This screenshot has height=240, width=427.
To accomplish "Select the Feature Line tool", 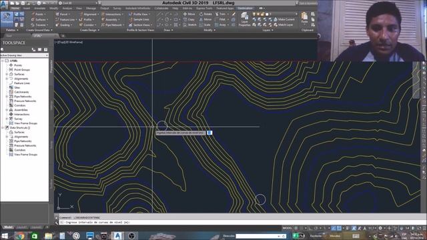I will (65, 19).
